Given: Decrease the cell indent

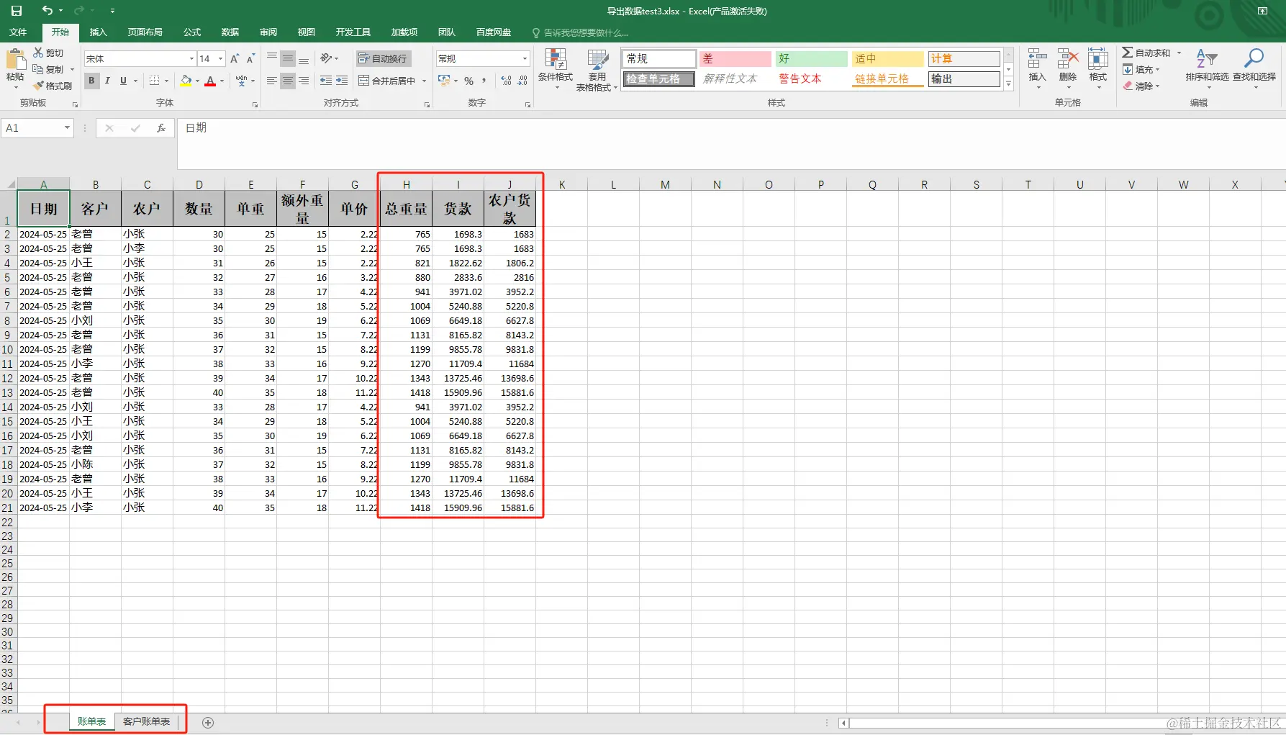Looking at the screenshot, I should [x=326, y=81].
